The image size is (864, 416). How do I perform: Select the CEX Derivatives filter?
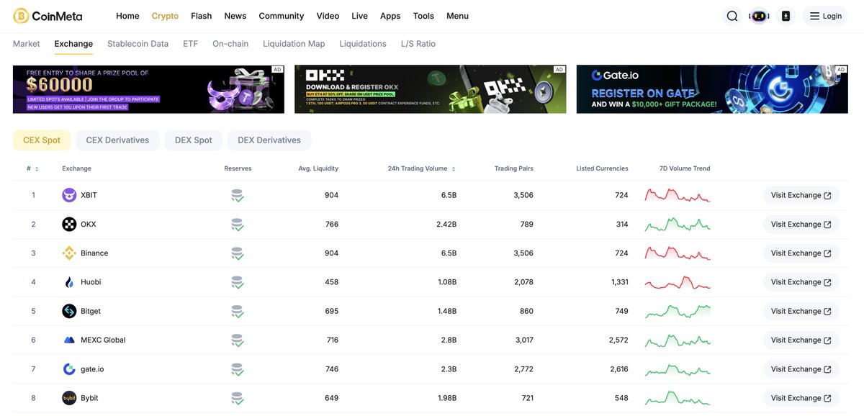117,140
